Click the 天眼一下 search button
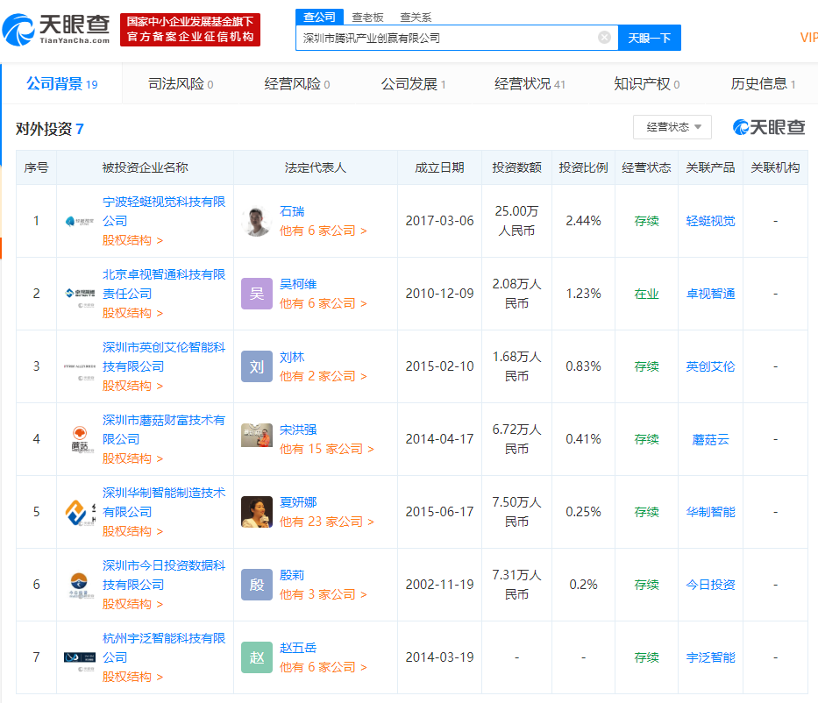The height and width of the screenshot is (703, 818). 650,38
